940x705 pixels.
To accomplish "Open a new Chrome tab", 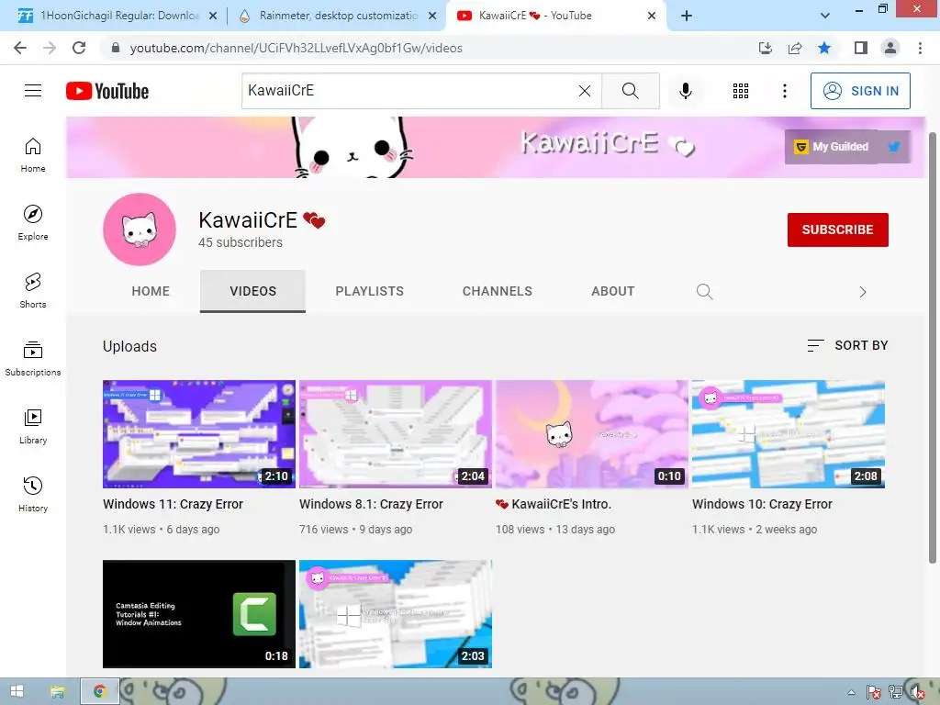I will pos(687,16).
